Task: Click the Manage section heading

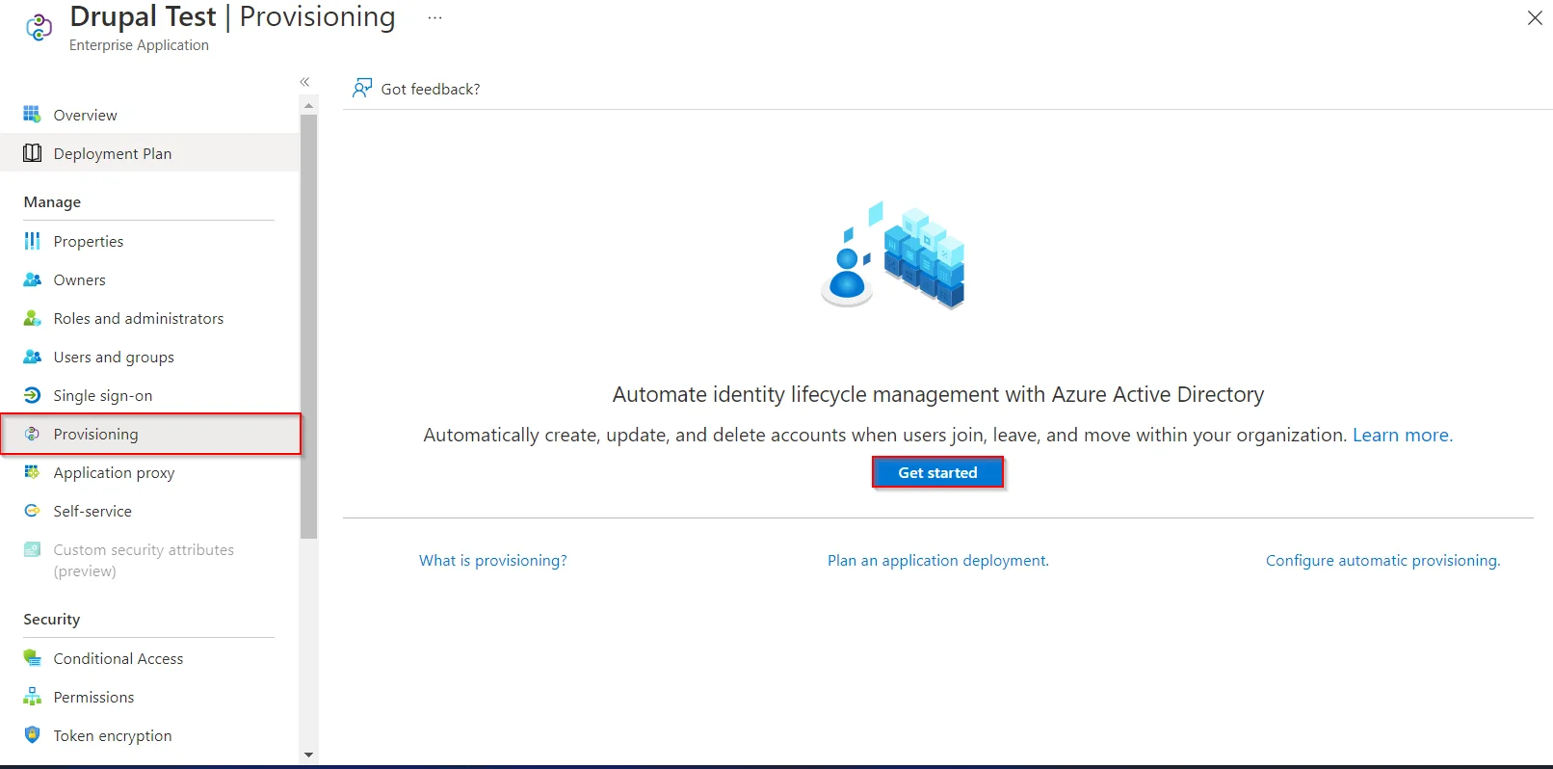Action: (x=52, y=202)
